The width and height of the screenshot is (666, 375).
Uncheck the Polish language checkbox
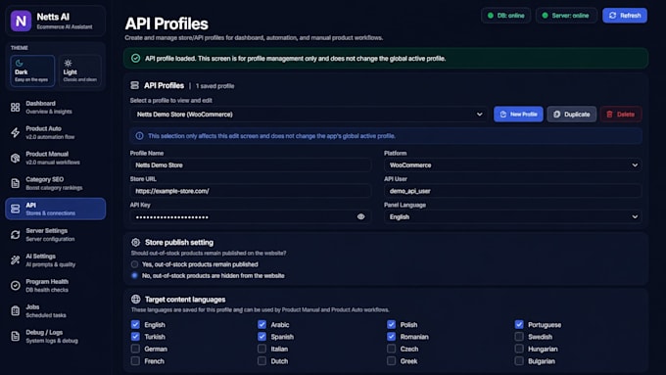[x=391, y=324]
